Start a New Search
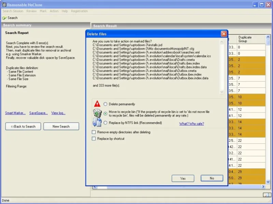This screenshot has height=204, width=273. click(x=61, y=126)
